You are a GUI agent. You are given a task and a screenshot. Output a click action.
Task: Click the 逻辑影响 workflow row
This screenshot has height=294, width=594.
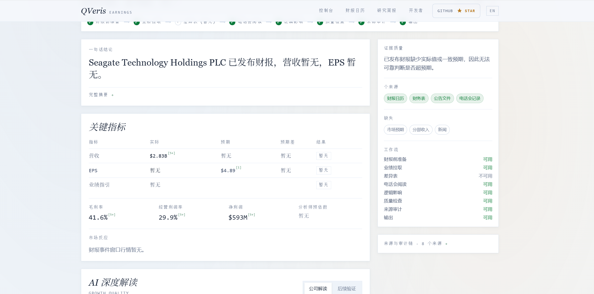[438, 193]
